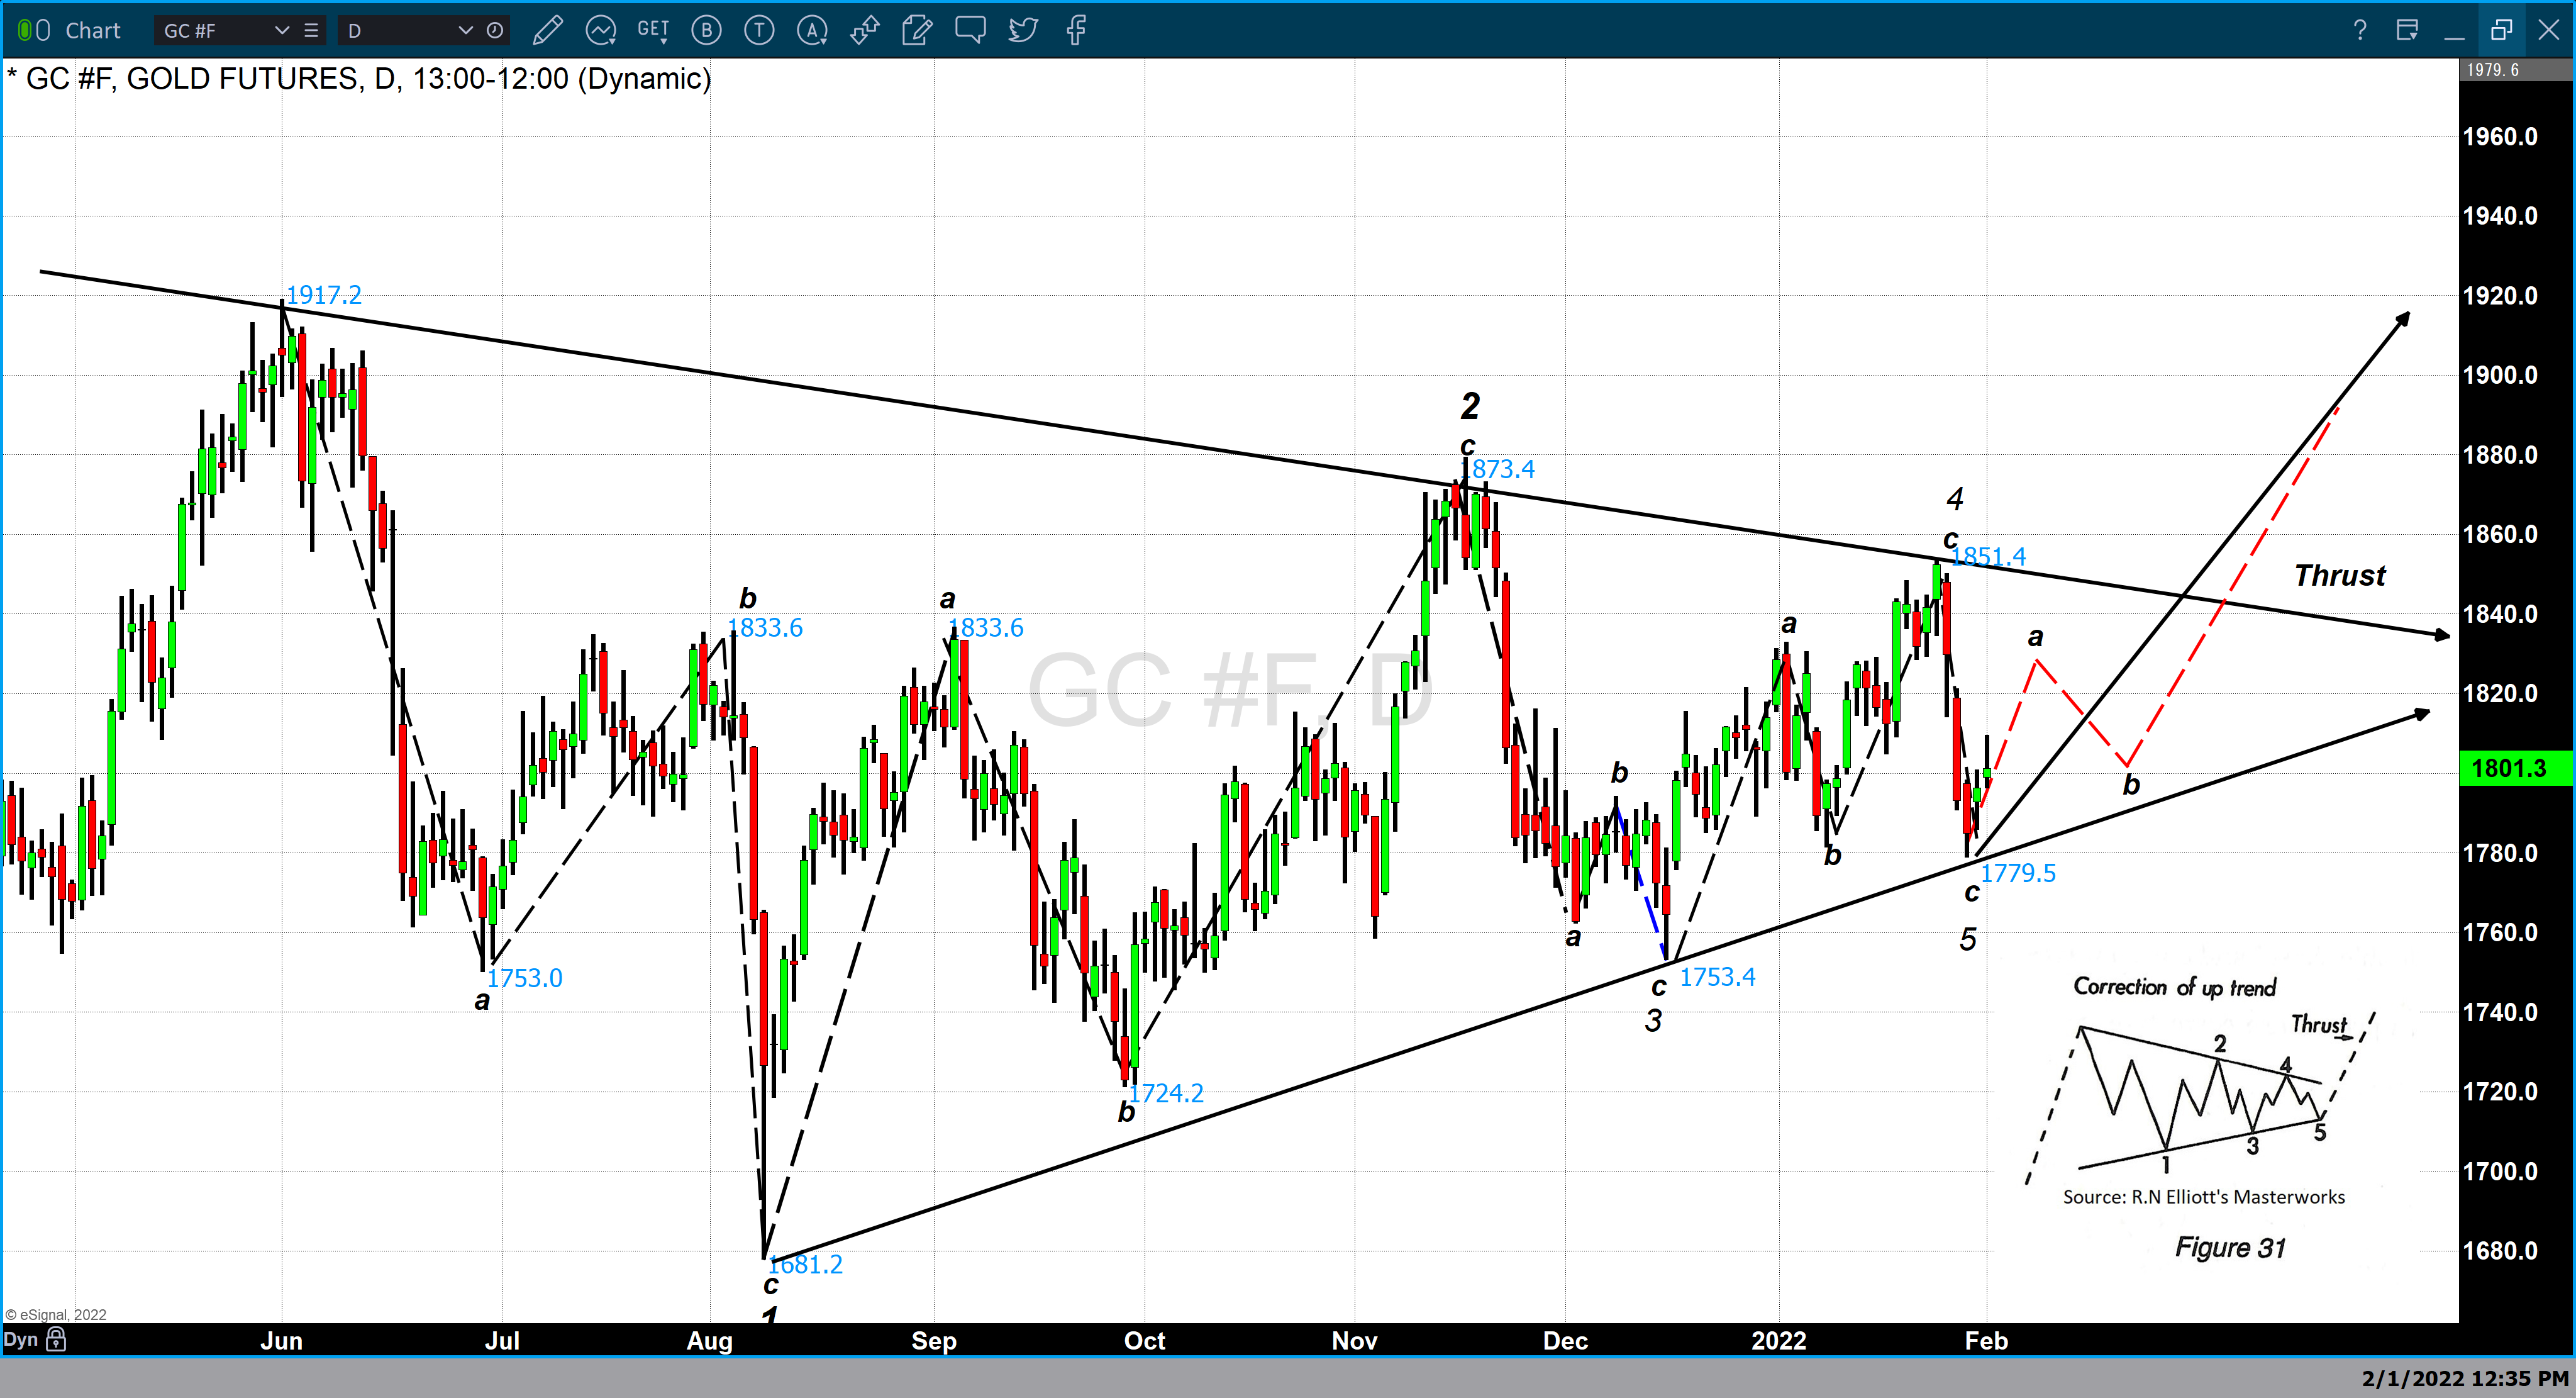Image resolution: width=2576 pixels, height=1398 pixels.
Task: Open the note editor icon
Action: tap(916, 30)
